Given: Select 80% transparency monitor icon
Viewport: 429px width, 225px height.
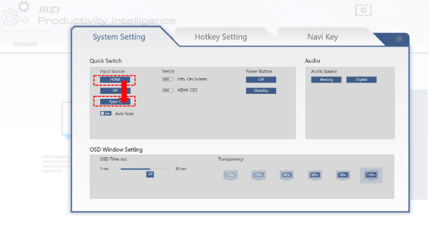Looking at the screenshot, I should (343, 175).
